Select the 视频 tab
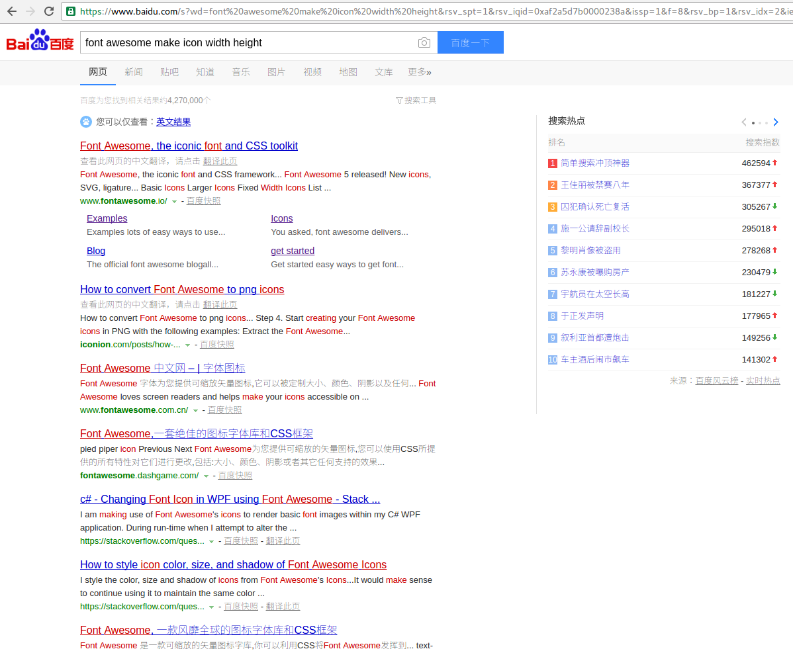 (312, 72)
